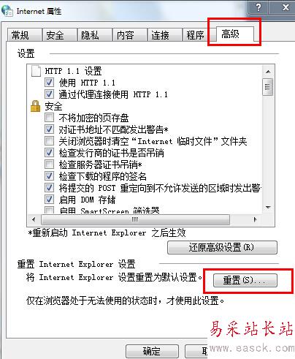The height and width of the screenshot is (359, 295).
Task: Click the Internet globe icon in title bar
Action: click(7, 10)
